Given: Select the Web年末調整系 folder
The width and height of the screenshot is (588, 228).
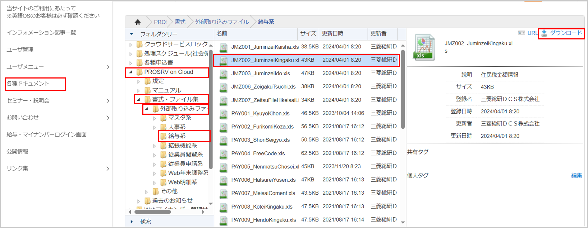Looking at the screenshot, I should tap(188, 173).
